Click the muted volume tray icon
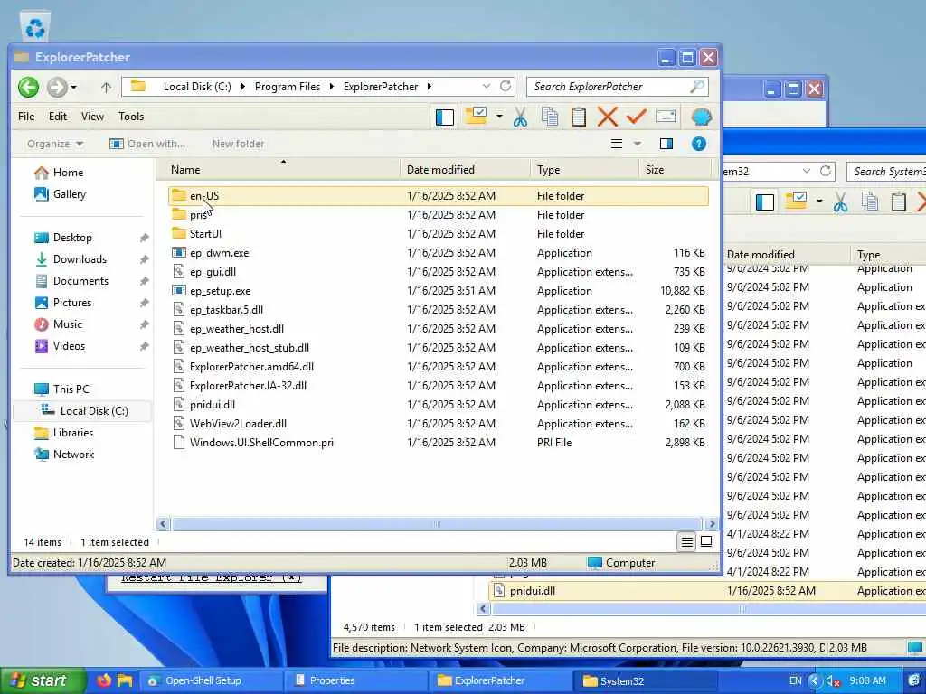This screenshot has width=926, height=694. click(833, 681)
